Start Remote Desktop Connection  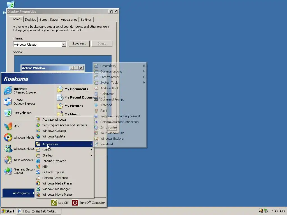click(120, 122)
